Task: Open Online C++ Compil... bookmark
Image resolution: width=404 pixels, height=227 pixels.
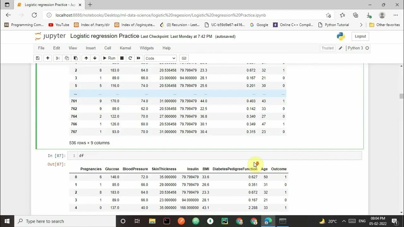Action: tap(293, 25)
